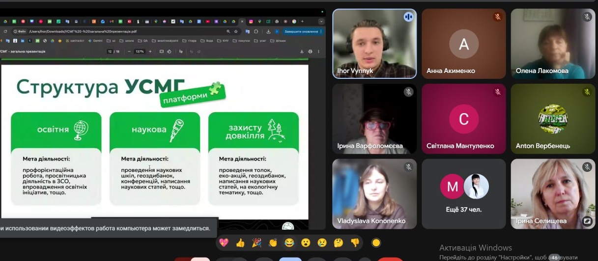Choose the yellow reaction skin tone swatch

(376, 242)
